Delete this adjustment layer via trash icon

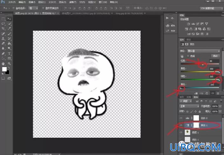pyautogui.click(x=218, y=93)
